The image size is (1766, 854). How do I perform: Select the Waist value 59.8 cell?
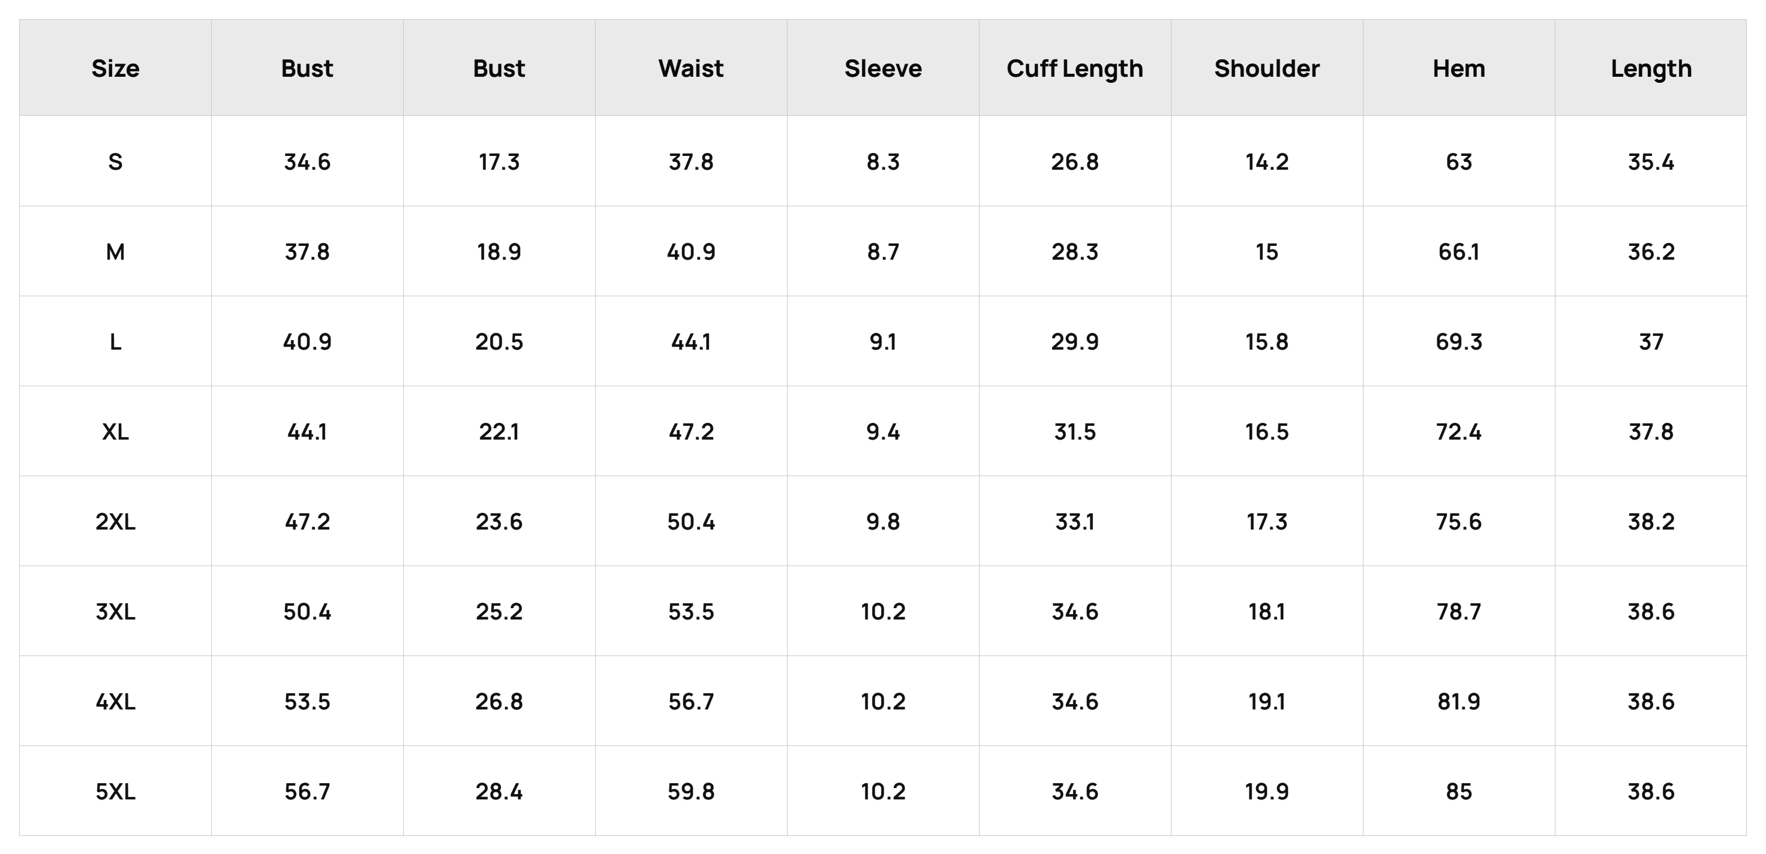691,791
